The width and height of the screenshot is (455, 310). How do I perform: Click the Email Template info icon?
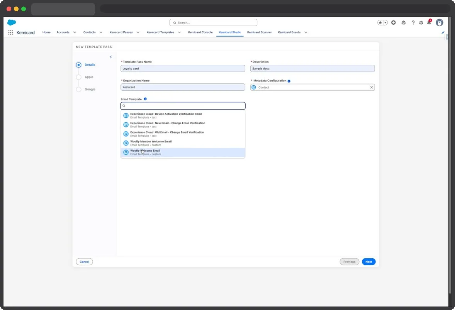coord(145,99)
